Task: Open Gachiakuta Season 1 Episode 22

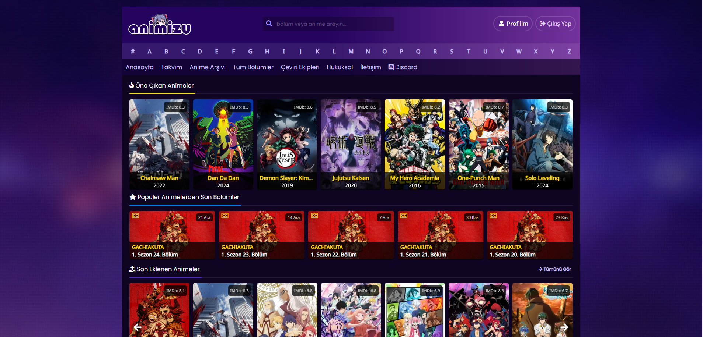Action: pos(351,235)
